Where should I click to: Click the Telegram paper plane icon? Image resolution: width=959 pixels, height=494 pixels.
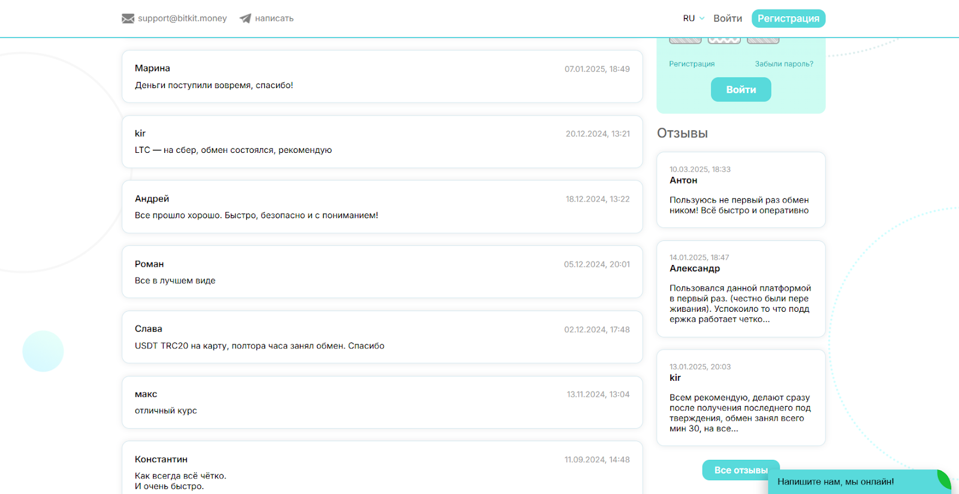tap(245, 19)
